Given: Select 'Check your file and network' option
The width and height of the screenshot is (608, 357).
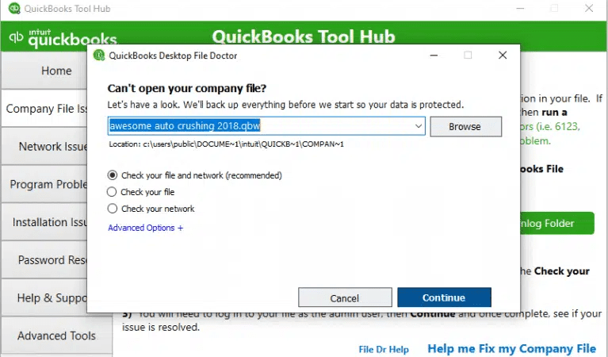Looking at the screenshot, I should (x=112, y=175).
